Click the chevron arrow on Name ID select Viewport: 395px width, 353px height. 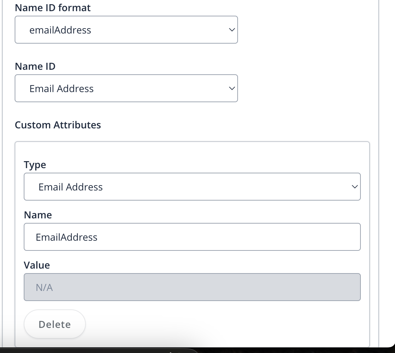point(232,88)
